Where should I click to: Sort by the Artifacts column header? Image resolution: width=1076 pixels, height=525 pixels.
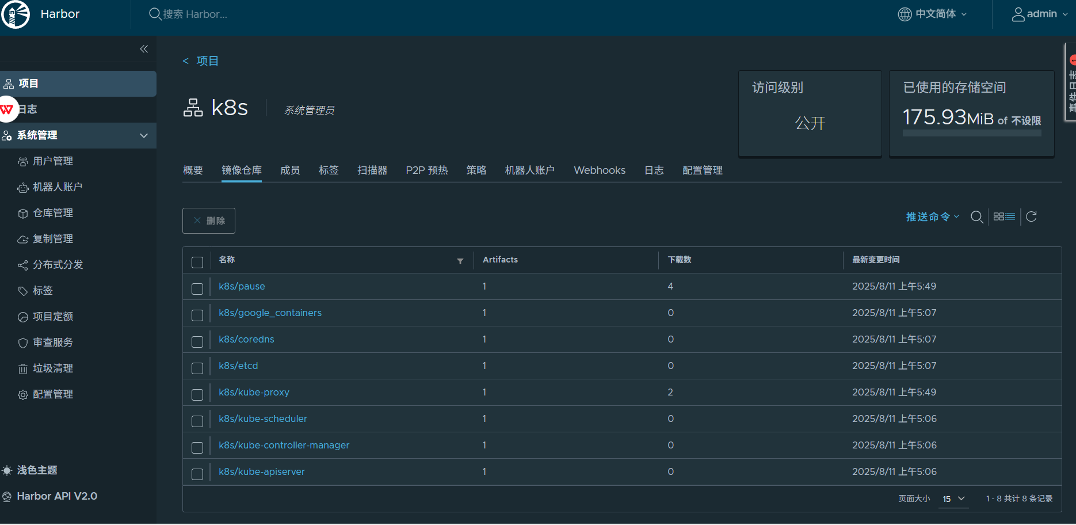tap(500, 260)
